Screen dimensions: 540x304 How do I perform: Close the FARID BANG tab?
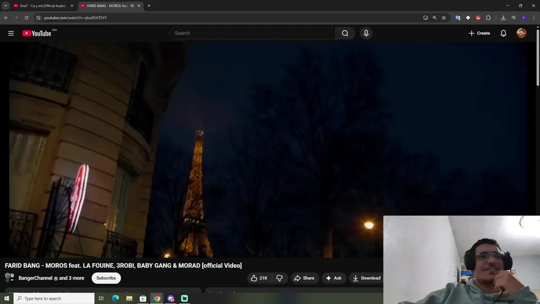click(x=139, y=6)
